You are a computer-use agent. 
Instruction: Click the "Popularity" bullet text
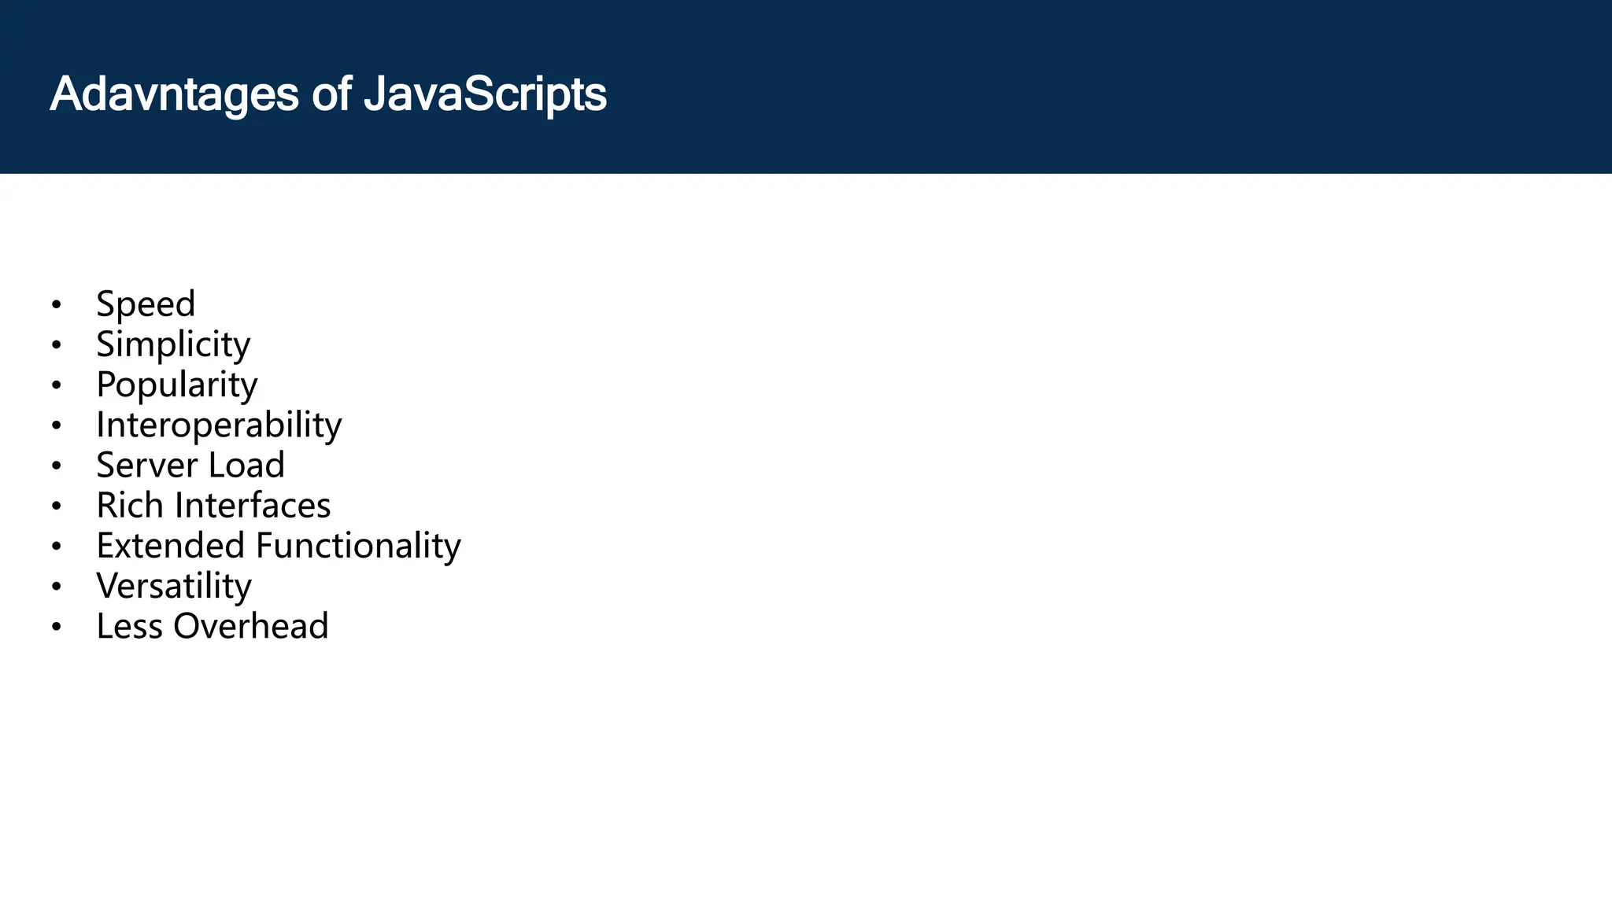coord(177,385)
